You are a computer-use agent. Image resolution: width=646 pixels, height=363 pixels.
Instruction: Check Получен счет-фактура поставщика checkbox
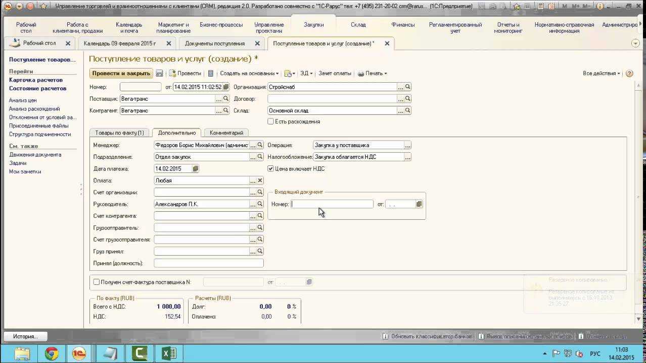pyautogui.click(x=97, y=282)
